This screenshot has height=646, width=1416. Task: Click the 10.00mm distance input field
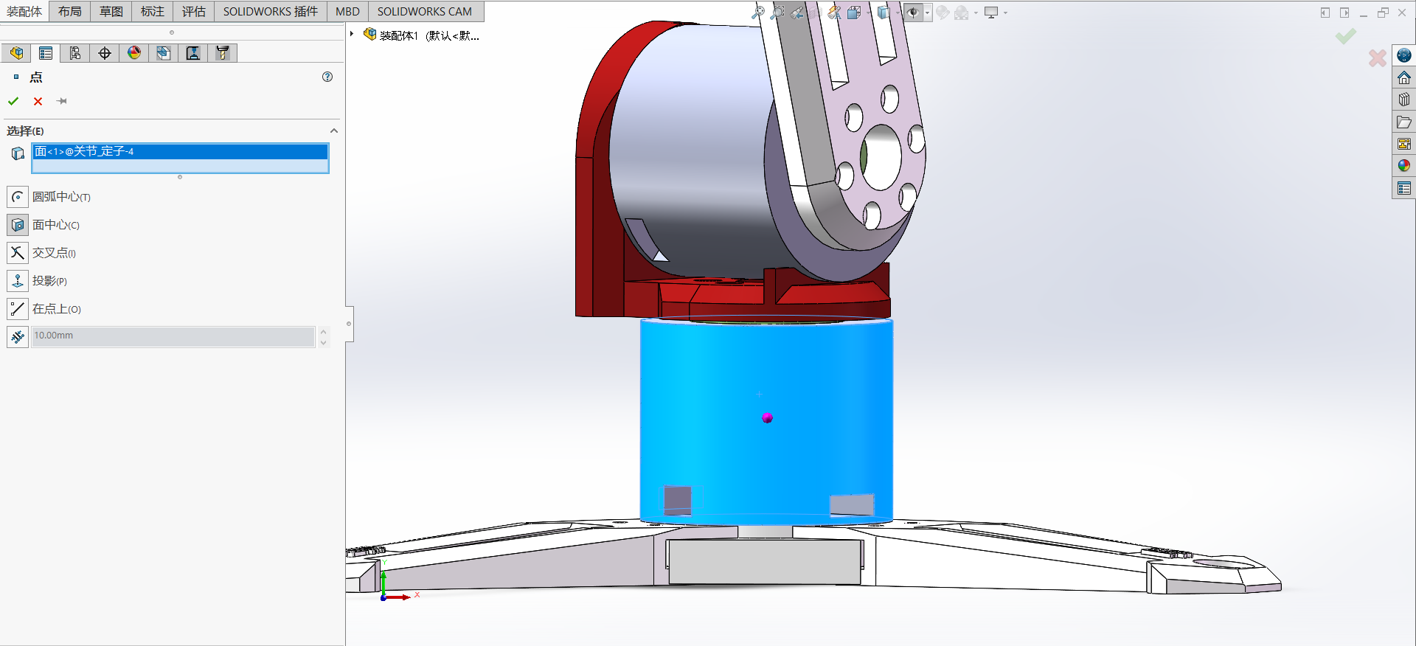click(x=173, y=336)
